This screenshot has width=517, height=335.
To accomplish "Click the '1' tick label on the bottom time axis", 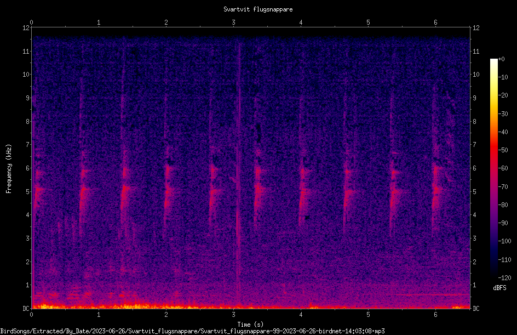I will click(x=99, y=315).
